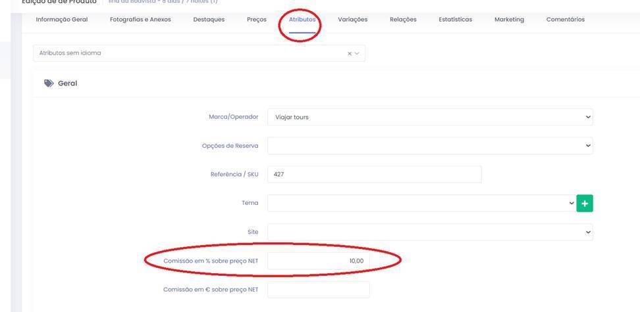Screen dimensions: 640x312
Task: Click the Atributos tab
Action: tap(302, 20)
